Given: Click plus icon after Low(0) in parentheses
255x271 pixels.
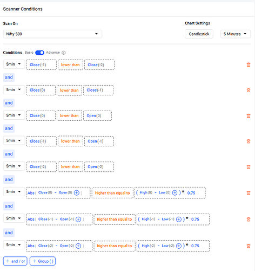Looking at the screenshot, I should (175, 193).
